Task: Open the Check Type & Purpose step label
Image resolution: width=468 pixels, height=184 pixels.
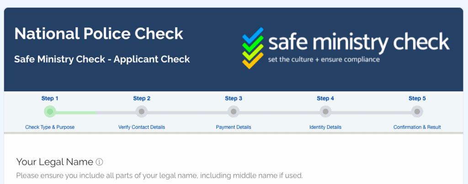Action: (50, 127)
